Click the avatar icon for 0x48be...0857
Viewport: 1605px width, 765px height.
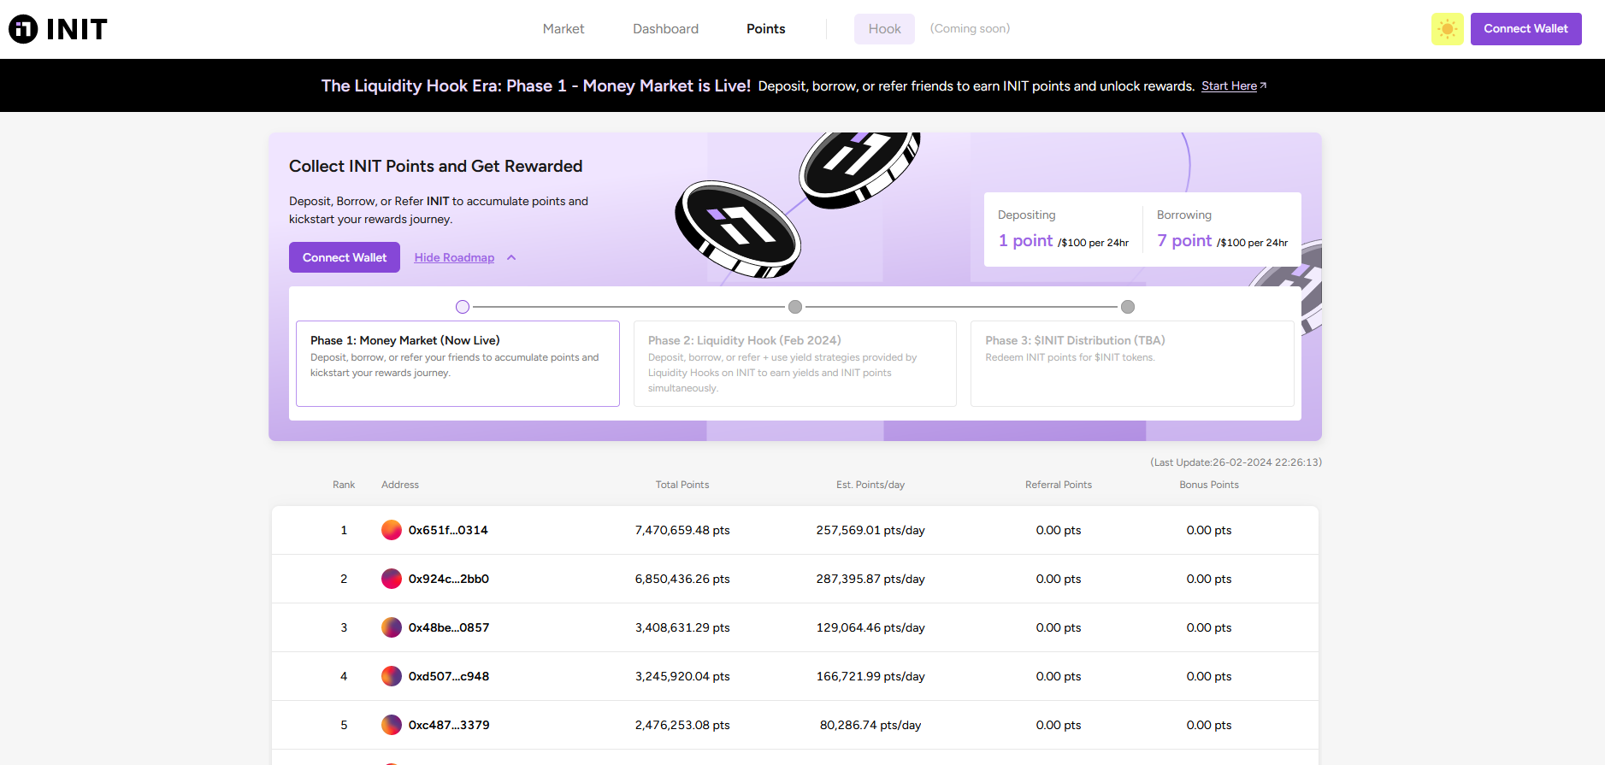[x=392, y=627]
